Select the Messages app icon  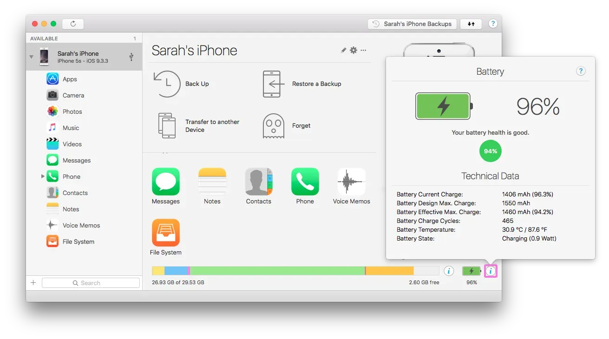point(165,181)
